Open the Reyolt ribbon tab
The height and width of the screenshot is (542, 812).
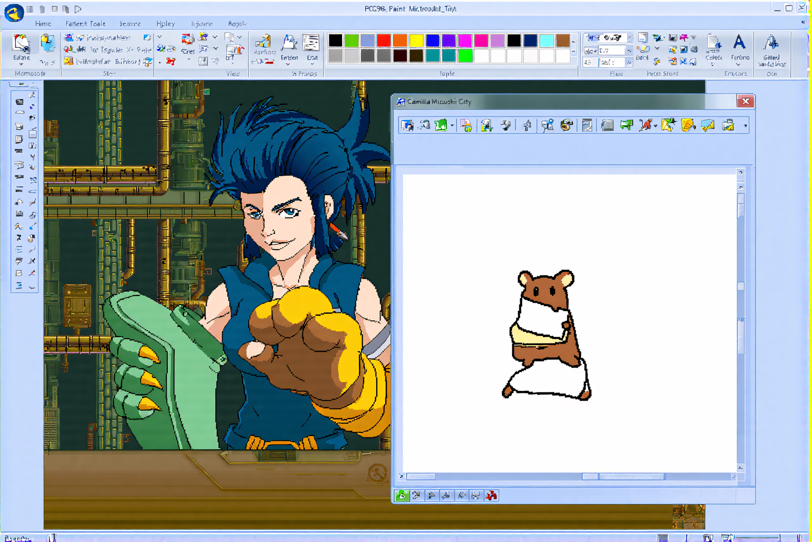point(237,23)
